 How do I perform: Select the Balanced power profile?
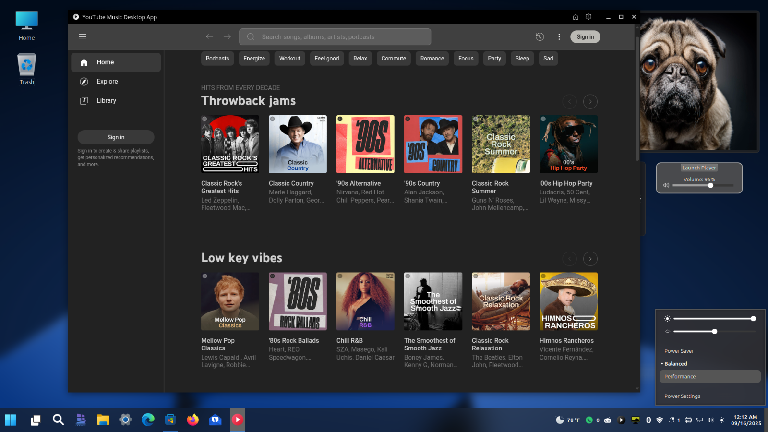click(x=675, y=364)
